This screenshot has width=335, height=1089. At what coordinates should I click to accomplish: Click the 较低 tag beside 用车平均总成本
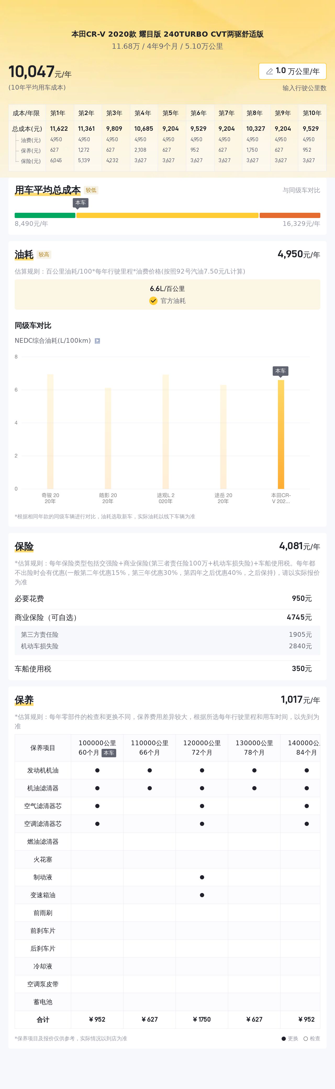pos(91,190)
